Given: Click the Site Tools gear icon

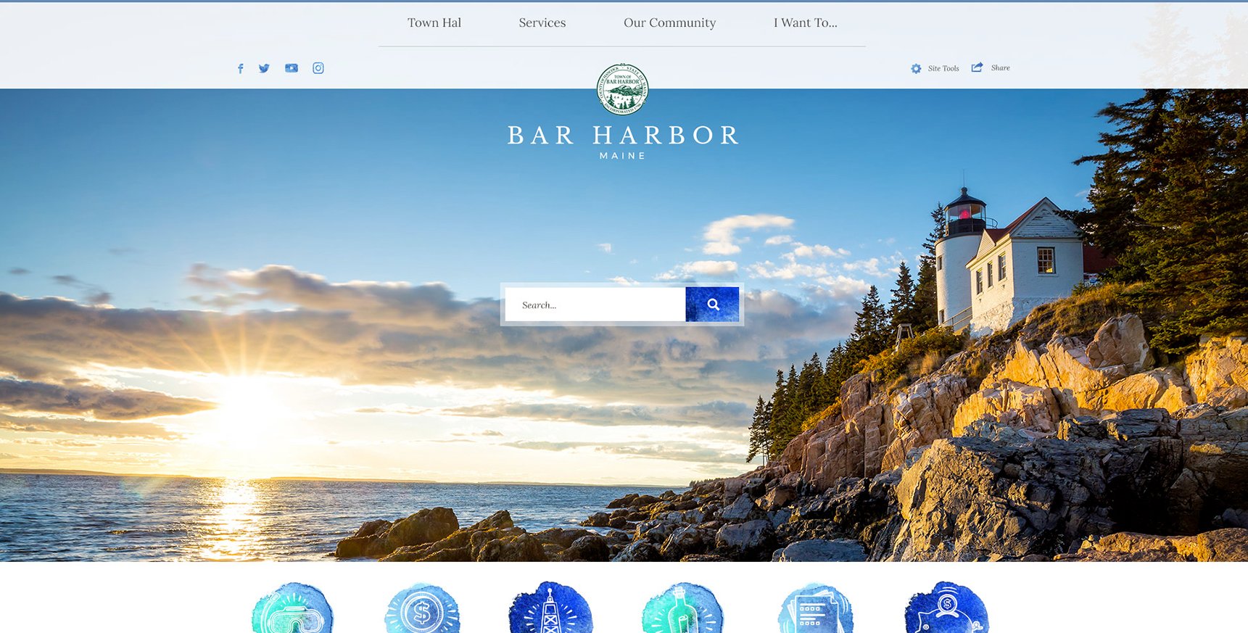Looking at the screenshot, I should (916, 68).
